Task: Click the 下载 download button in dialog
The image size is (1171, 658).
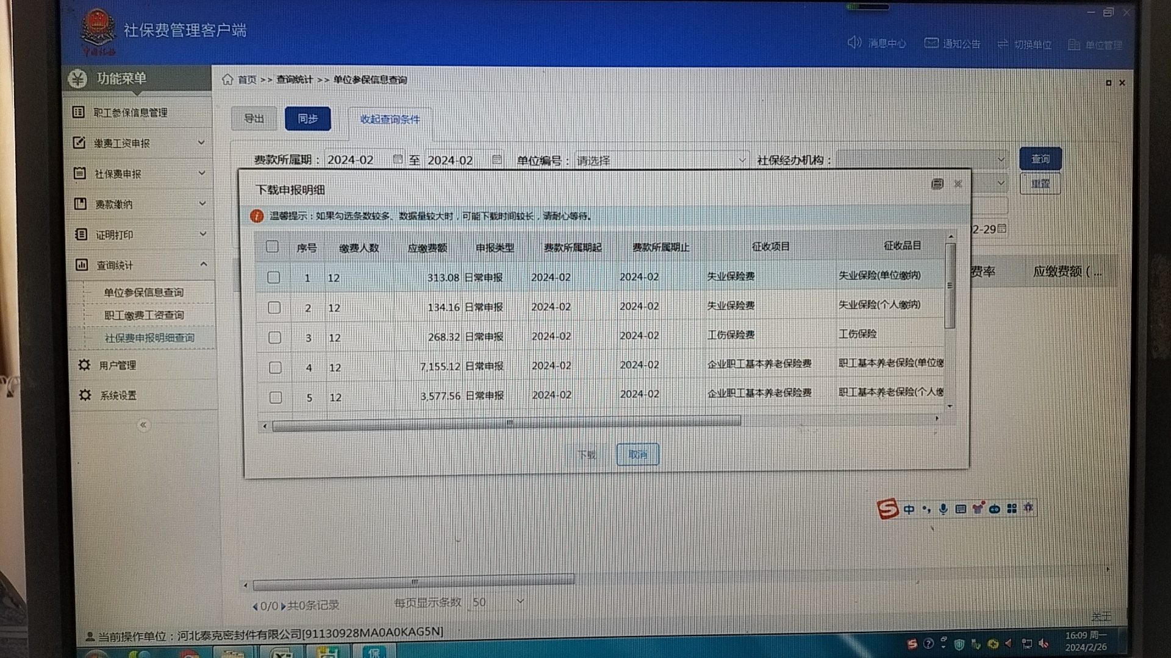Action: click(x=587, y=455)
